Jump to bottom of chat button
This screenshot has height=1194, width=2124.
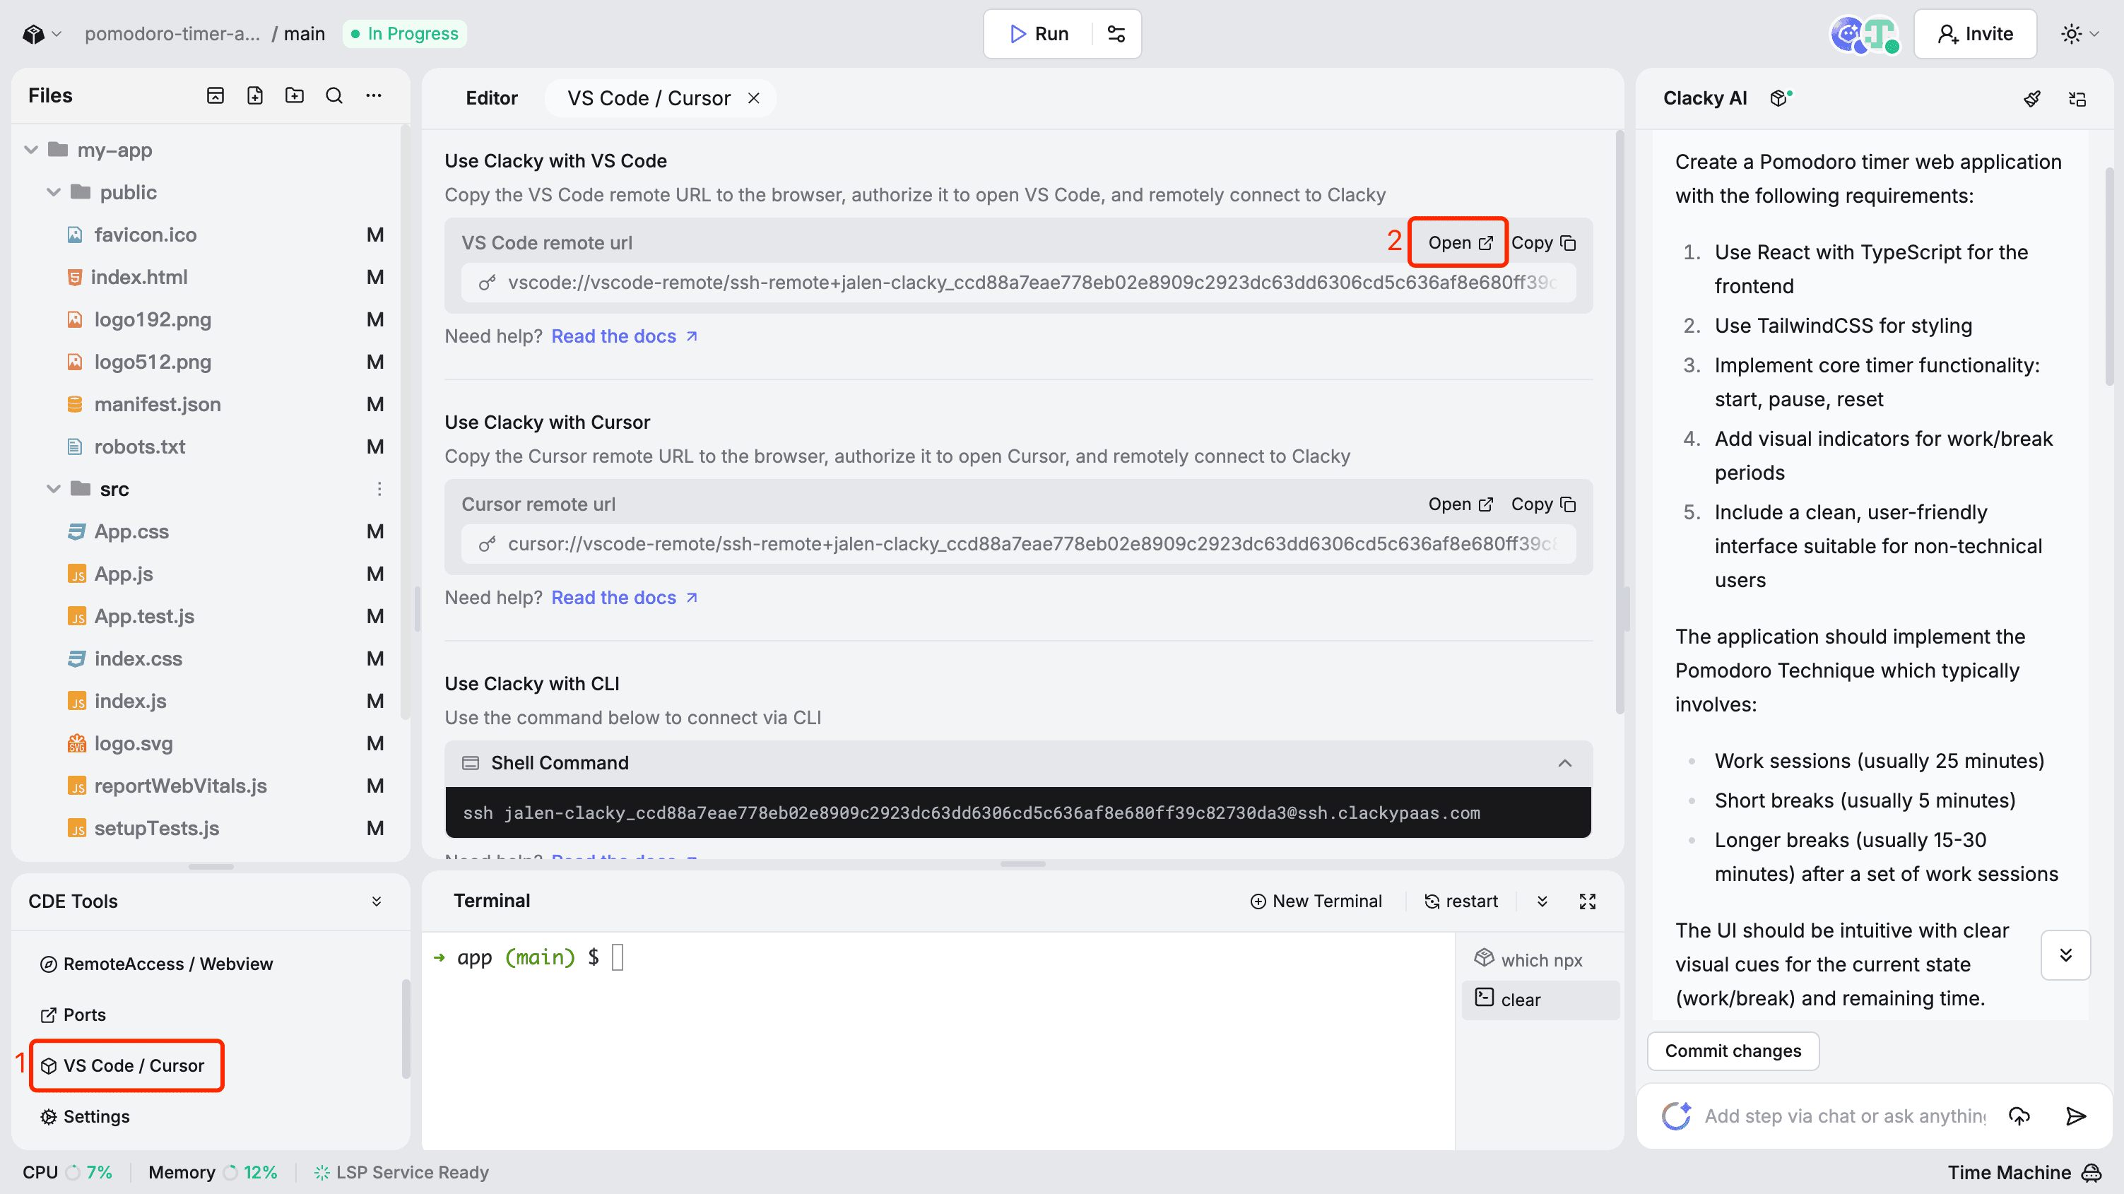tap(2065, 955)
